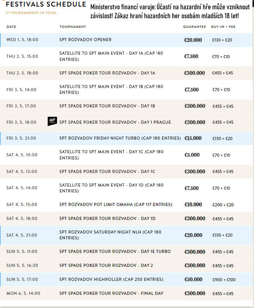Select SPT Rozvadov Saturday Night NLH
254x308 pixels.
(110, 235)
